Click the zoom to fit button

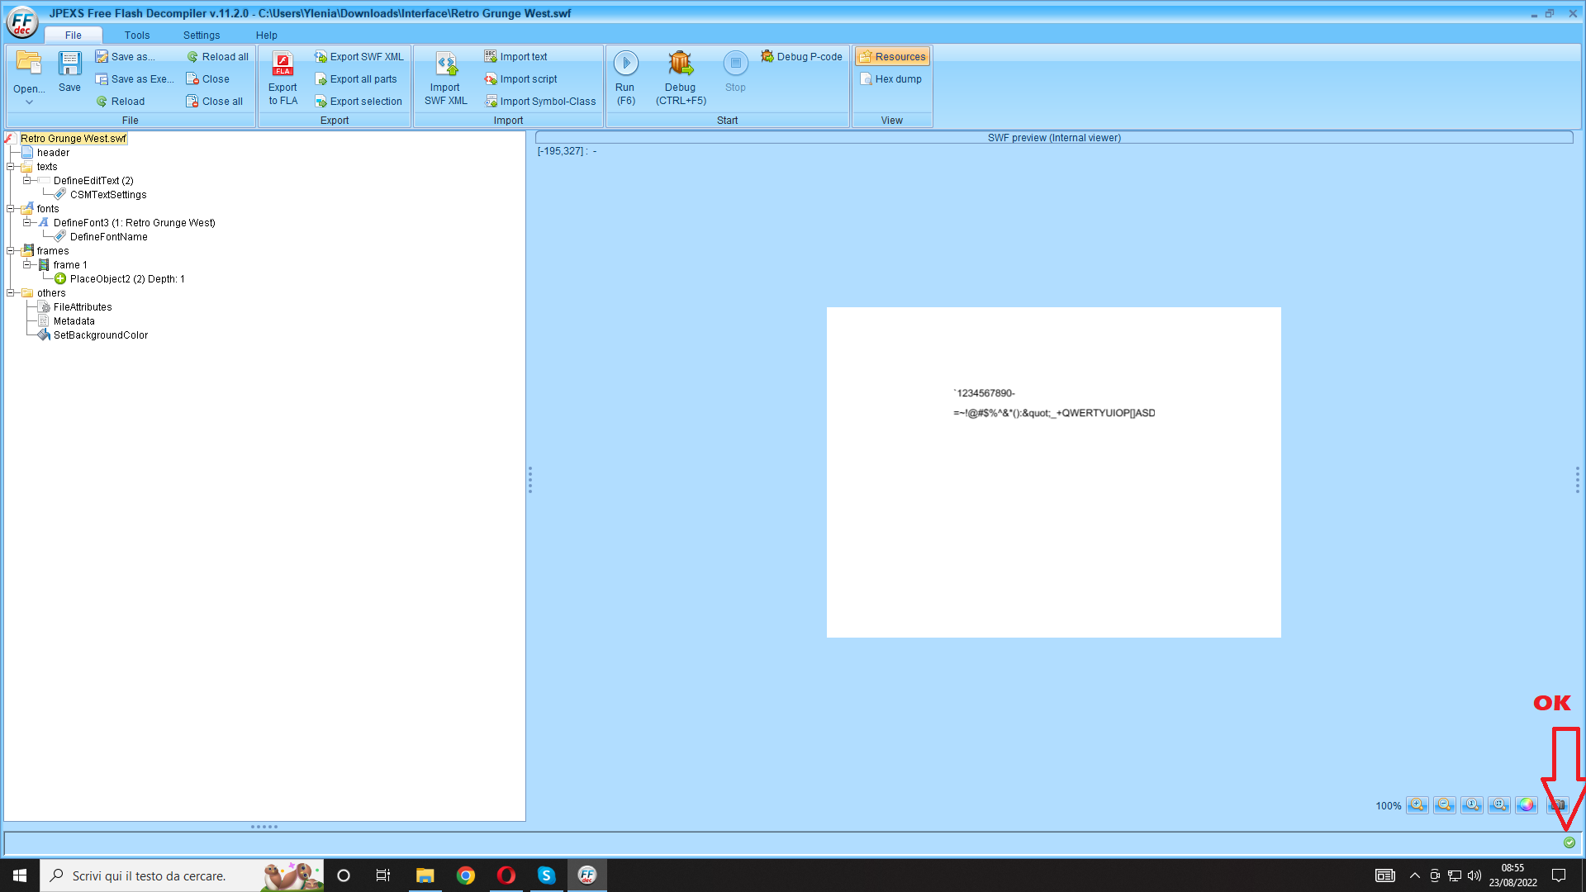click(1499, 805)
